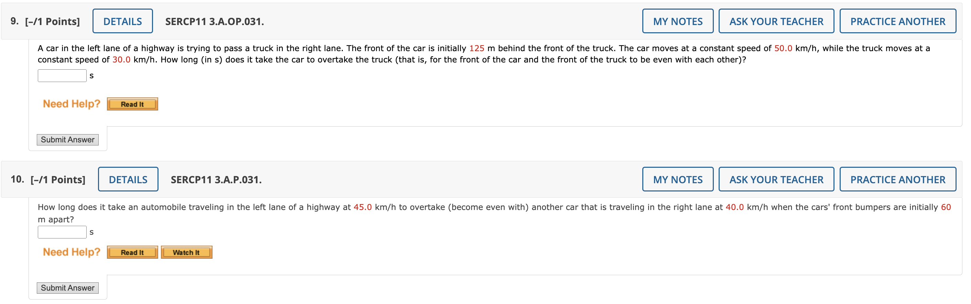Click the Need Help label for question 10
971x304 pixels.
[71, 252]
